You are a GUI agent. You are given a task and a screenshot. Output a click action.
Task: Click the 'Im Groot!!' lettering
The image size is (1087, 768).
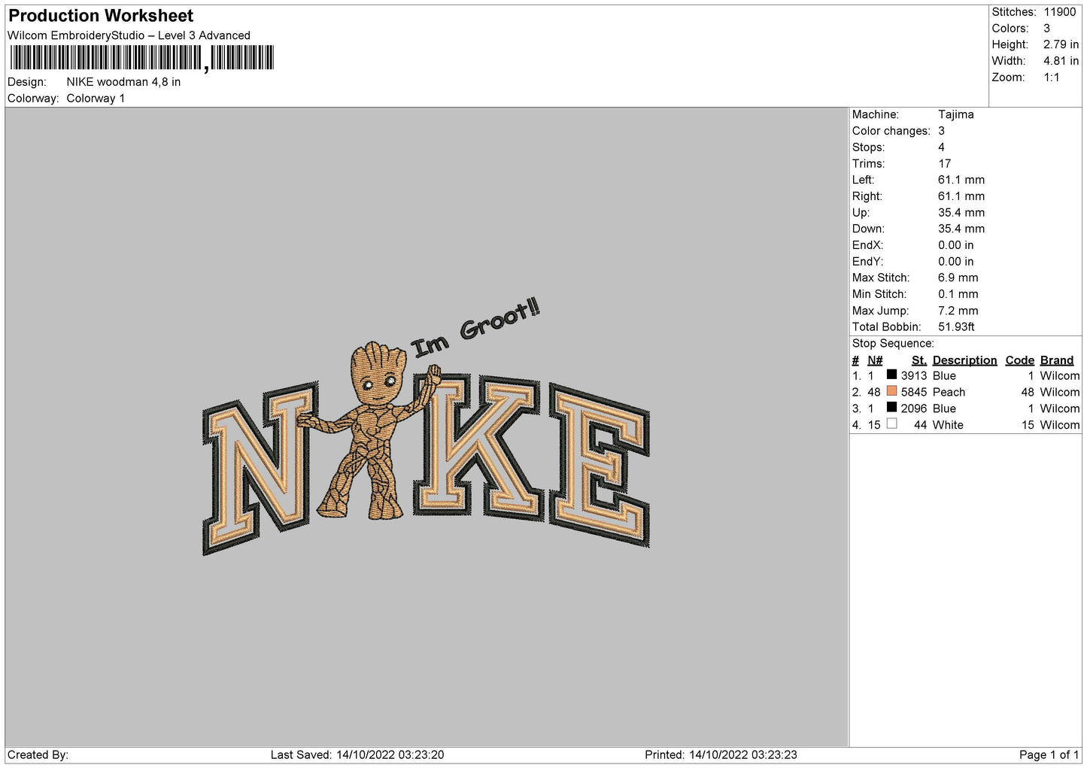coord(475,327)
